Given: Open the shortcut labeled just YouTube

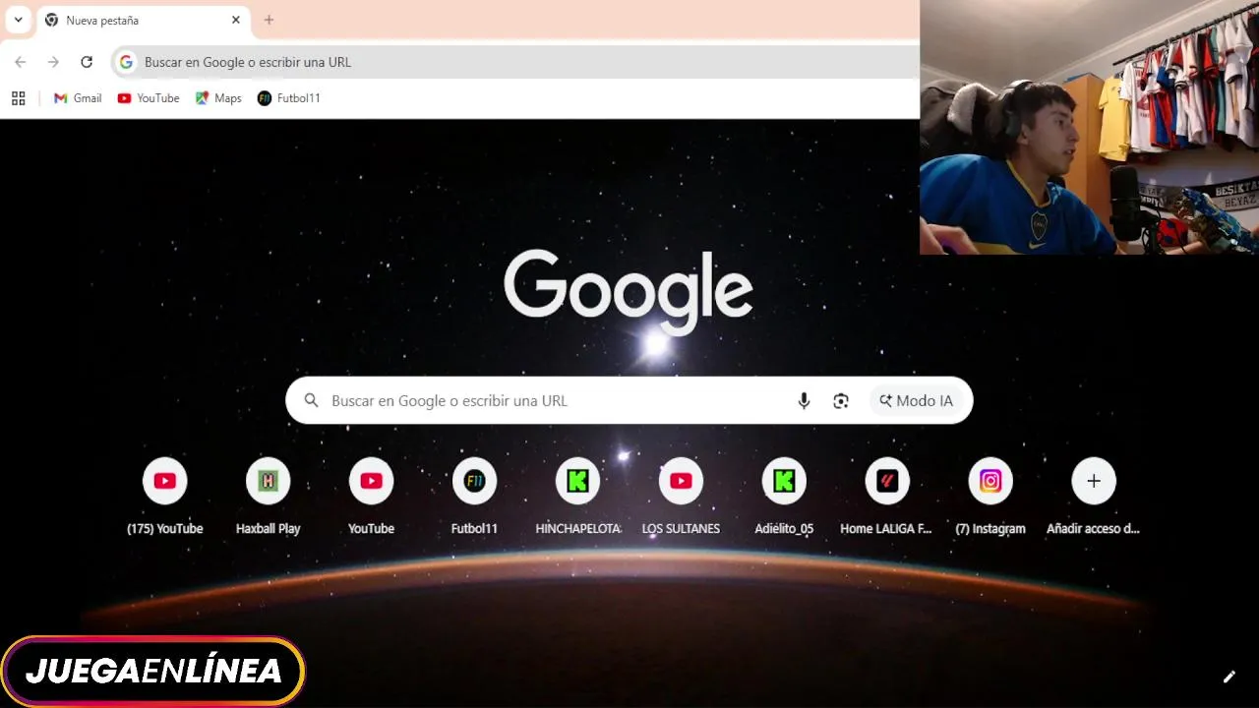Looking at the screenshot, I should (x=372, y=497).
